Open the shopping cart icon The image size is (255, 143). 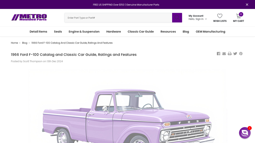coord(238,16)
